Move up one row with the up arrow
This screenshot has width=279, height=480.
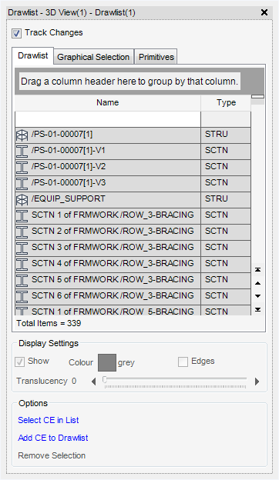click(258, 283)
